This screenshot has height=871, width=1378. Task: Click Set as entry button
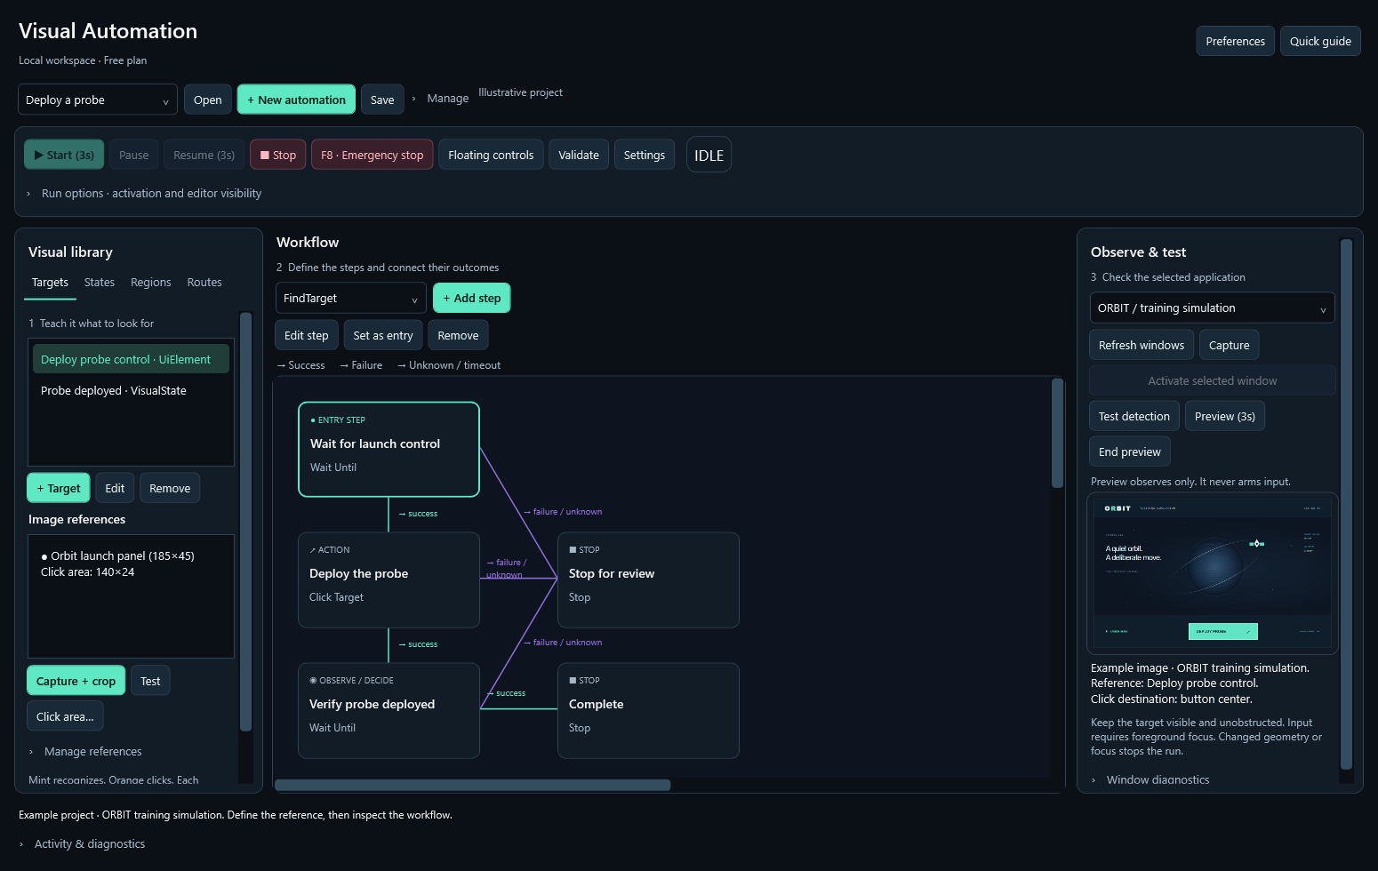pyautogui.click(x=383, y=335)
